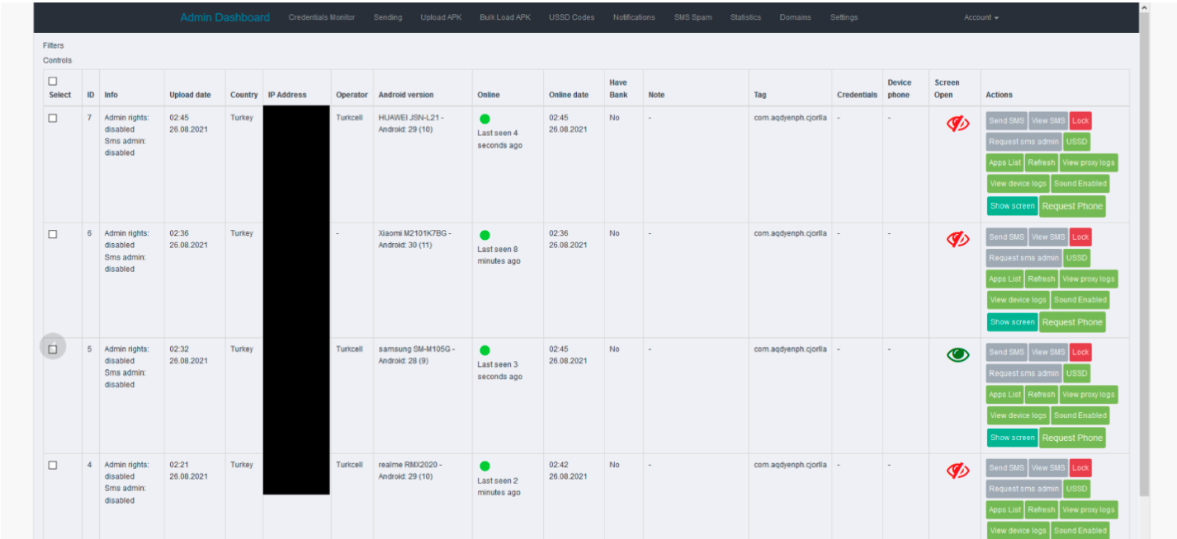This screenshot has width=1177, height=539.
Task: Click View SMS for HUAWEI device
Action: pos(1048,121)
